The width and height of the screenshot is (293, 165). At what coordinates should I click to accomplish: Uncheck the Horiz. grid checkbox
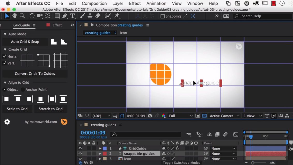pyautogui.click(x=5, y=56)
